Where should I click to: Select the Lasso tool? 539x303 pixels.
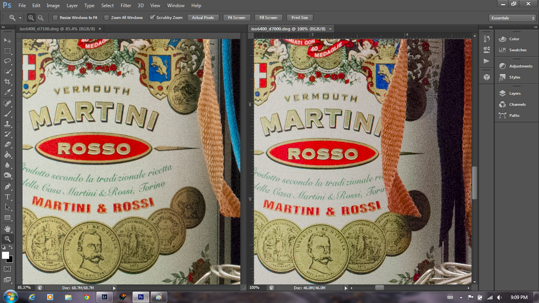click(7, 61)
